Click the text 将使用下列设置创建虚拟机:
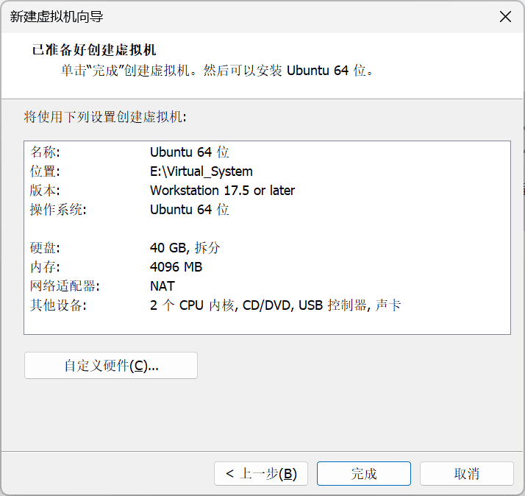This screenshot has width=525, height=496. click(105, 117)
